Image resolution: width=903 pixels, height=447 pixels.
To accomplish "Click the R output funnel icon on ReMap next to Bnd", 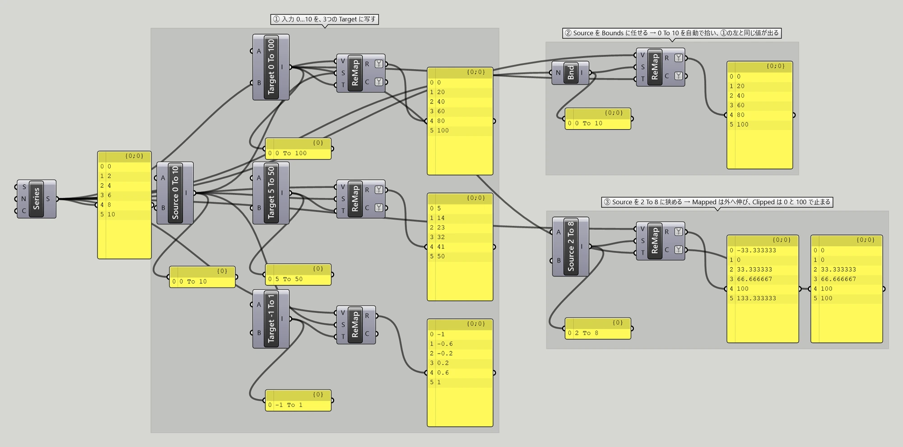I will pos(679,58).
